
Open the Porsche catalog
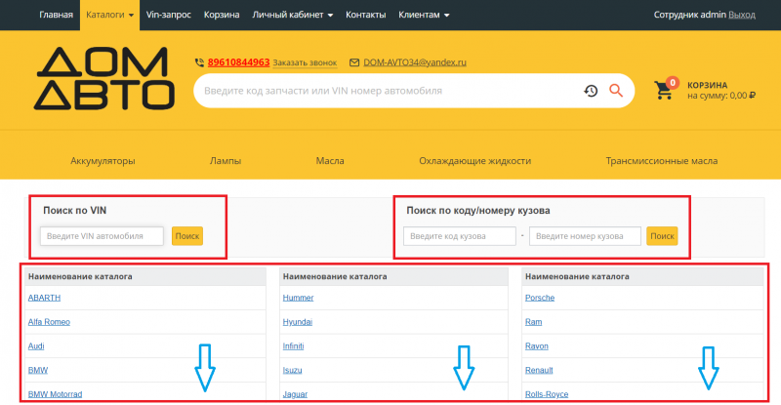[x=540, y=298]
